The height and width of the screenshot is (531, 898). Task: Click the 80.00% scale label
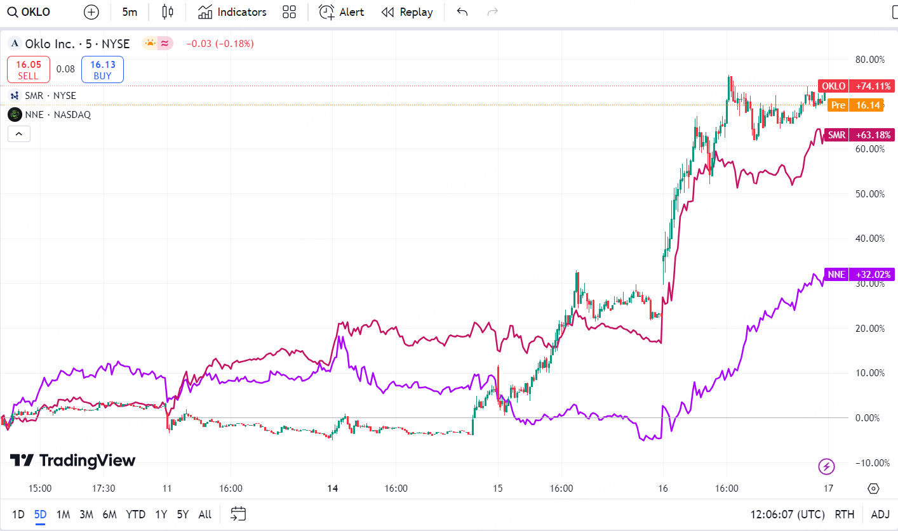[869, 60]
